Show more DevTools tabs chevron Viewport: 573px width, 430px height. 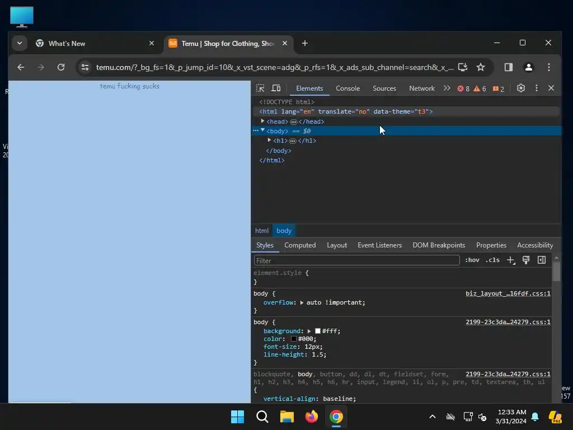coord(447,88)
